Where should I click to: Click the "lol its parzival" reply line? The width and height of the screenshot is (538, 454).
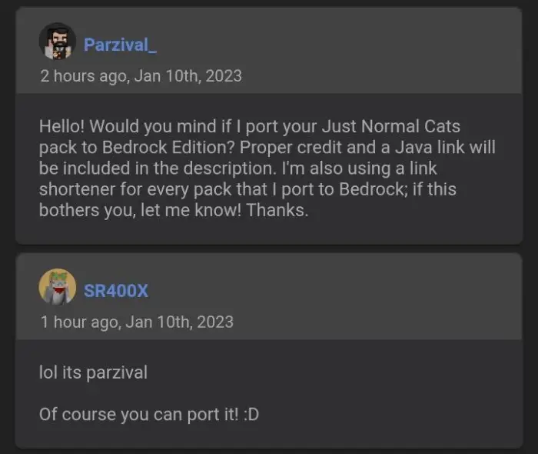92,372
